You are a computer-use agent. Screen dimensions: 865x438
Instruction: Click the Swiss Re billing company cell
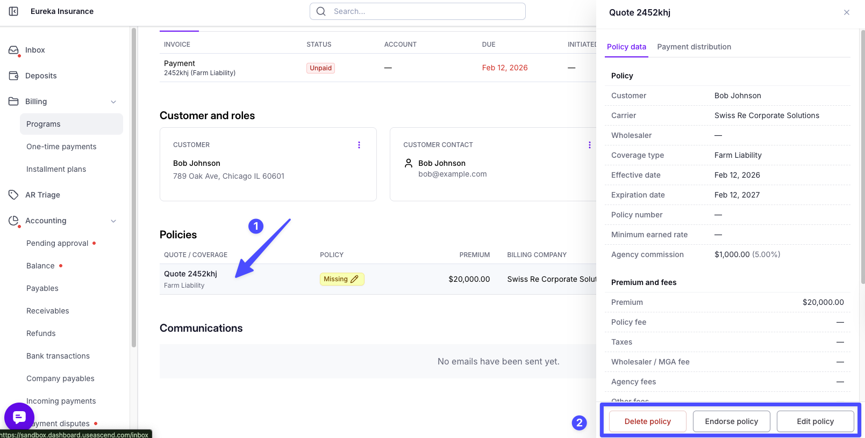pyautogui.click(x=552, y=279)
